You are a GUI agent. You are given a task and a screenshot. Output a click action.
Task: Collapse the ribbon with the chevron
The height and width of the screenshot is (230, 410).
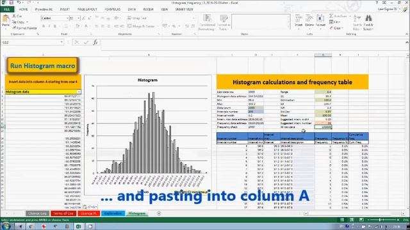[407, 34]
